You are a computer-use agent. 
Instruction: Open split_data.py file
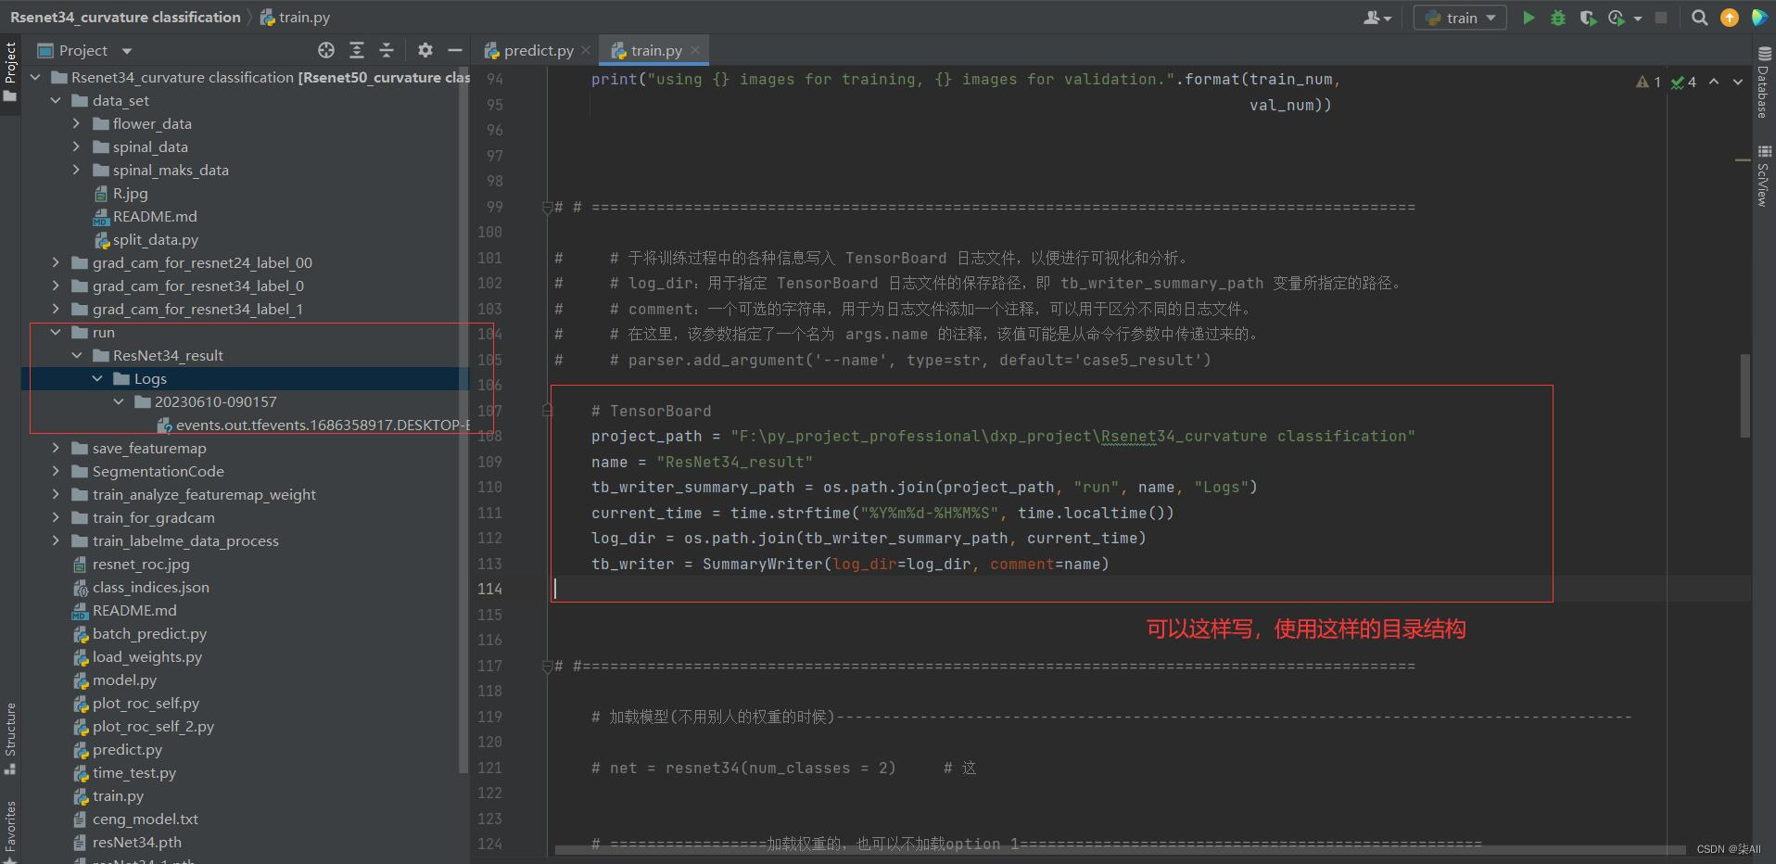coord(146,239)
